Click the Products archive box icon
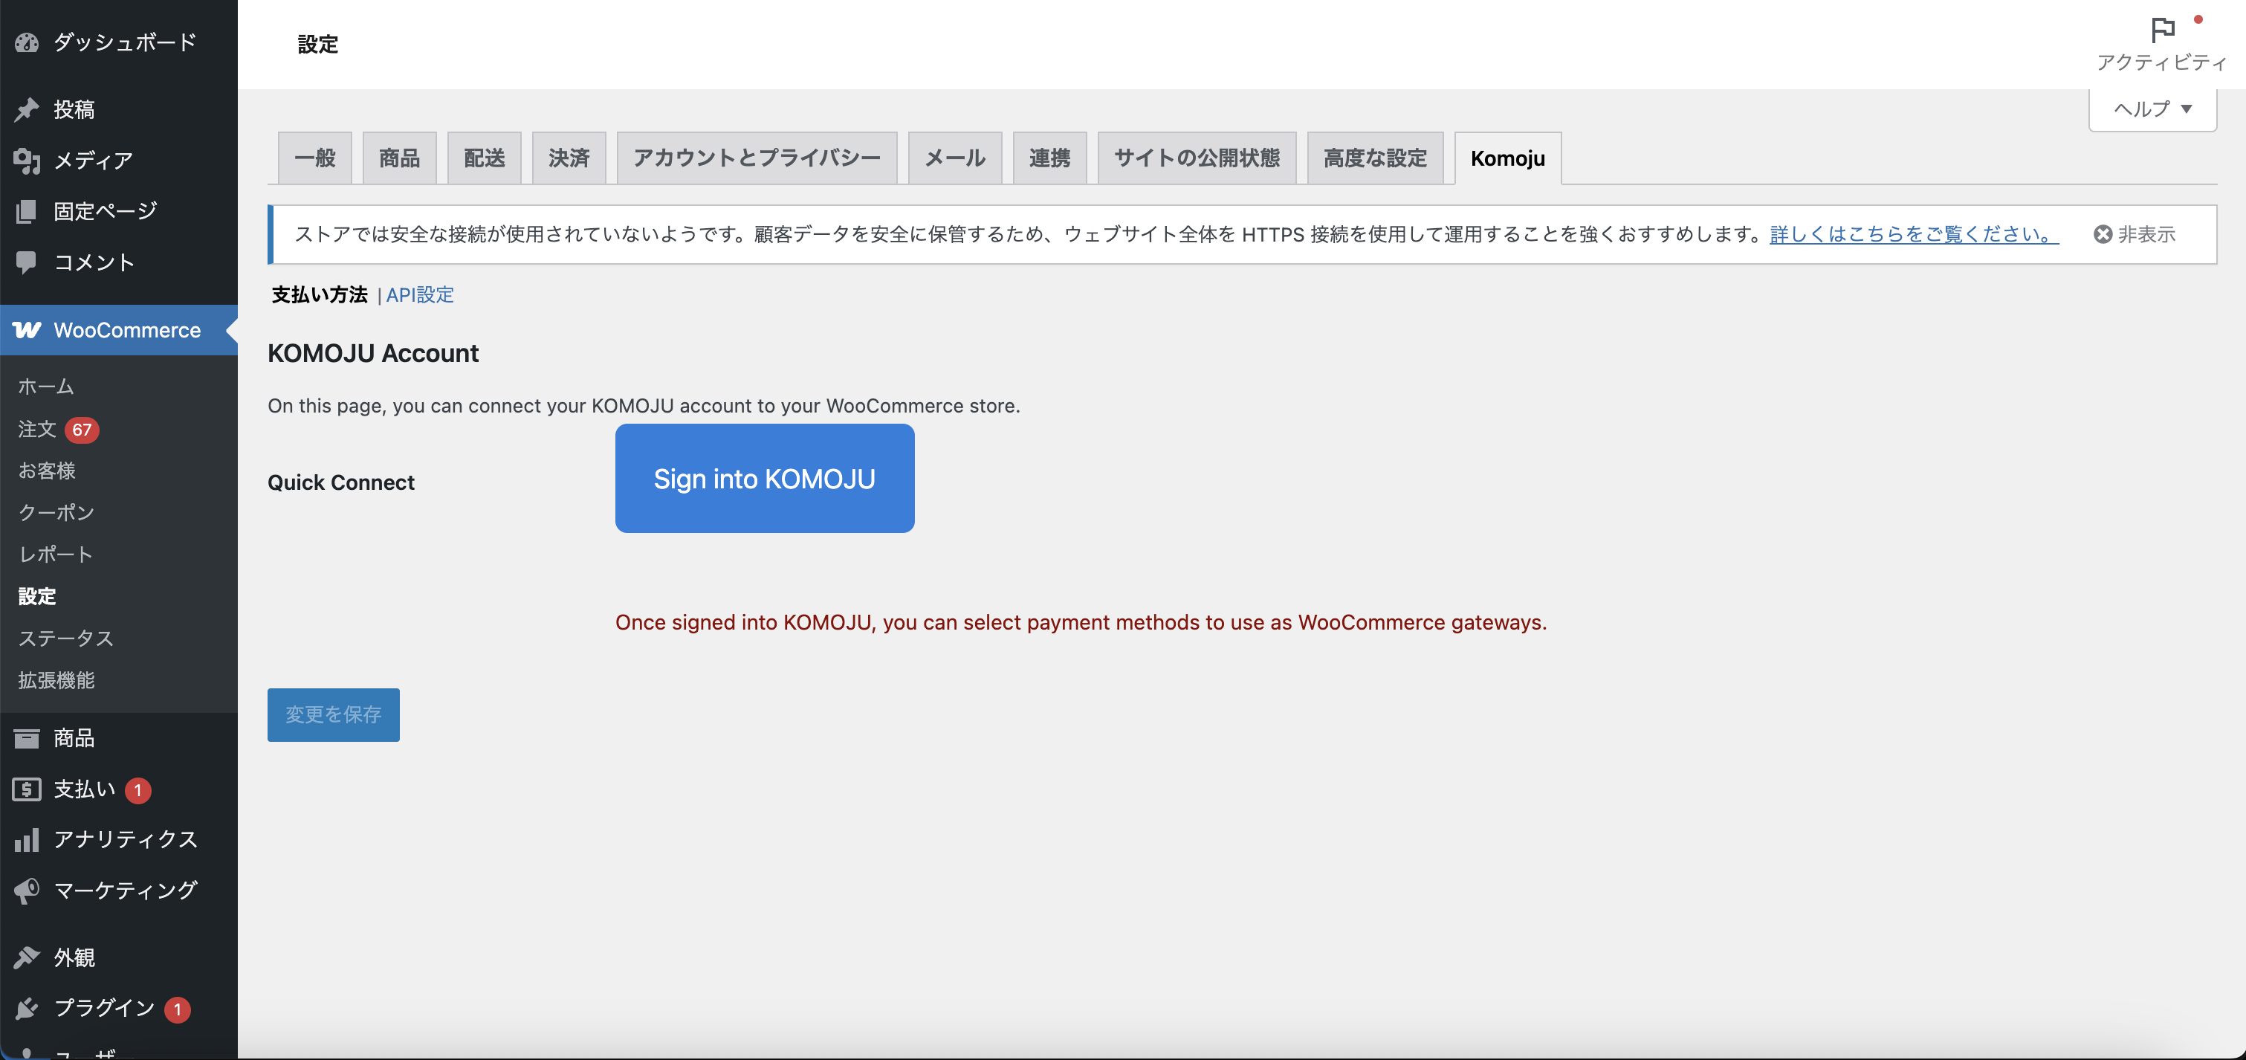Image resolution: width=2246 pixels, height=1060 pixels. pyautogui.click(x=26, y=738)
